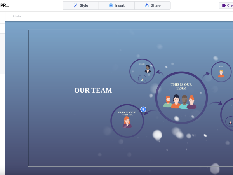Click the John avatar with orange shirt
Image resolution: width=233 pixels, height=175 pixels.
pyautogui.click(x=221, y=73)
